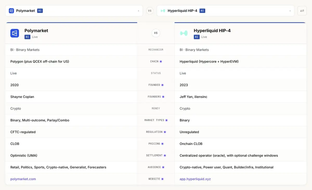This screenshot has height=190, width=312.
Task: Click the STATUS row label
Action: click(x=156, y=73)
